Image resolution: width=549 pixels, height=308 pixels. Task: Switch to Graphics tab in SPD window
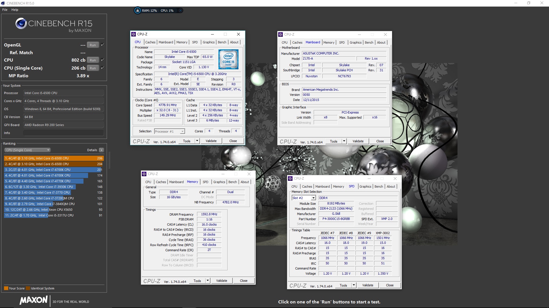click(365, 187)
